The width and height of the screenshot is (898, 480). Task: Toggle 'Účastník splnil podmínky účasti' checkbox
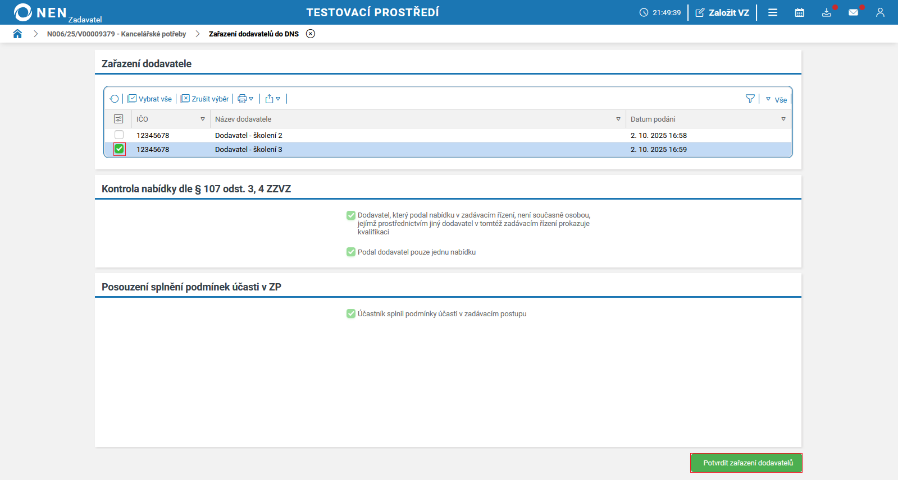pyautogui.click(x=351, y=314)
